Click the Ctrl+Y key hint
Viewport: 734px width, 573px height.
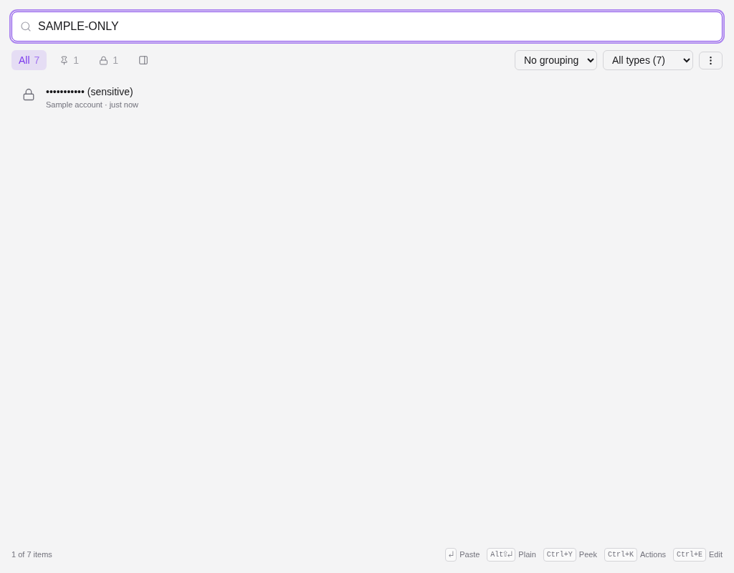click(x=559, y=555)
